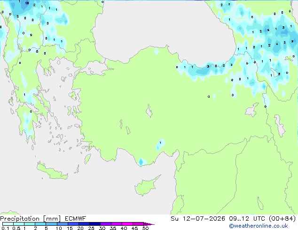The width and height of the screenshot is (298, 230).
Task: Click the '09..12 UTC' time range text
Action: point(247,219)
